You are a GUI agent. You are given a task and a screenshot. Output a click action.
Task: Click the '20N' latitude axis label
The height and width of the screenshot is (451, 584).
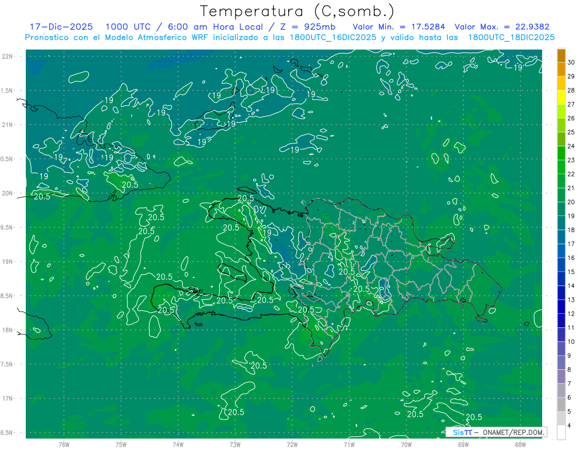point(8,193)
